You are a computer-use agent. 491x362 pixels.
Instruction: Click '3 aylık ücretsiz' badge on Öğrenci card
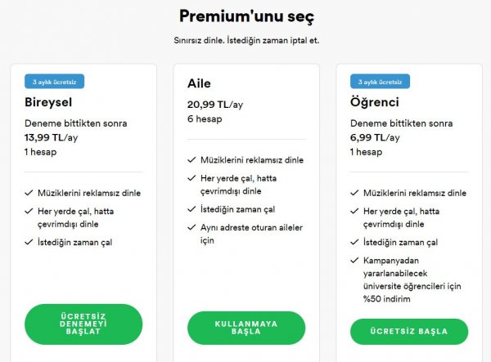pyautogui.click(x=380, y=82)
